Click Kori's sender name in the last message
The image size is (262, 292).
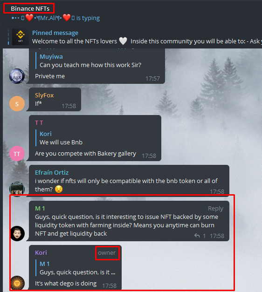41,252
